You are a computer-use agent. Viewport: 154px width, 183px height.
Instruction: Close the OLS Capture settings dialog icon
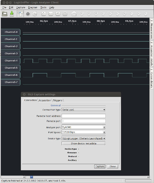[24, 94]
